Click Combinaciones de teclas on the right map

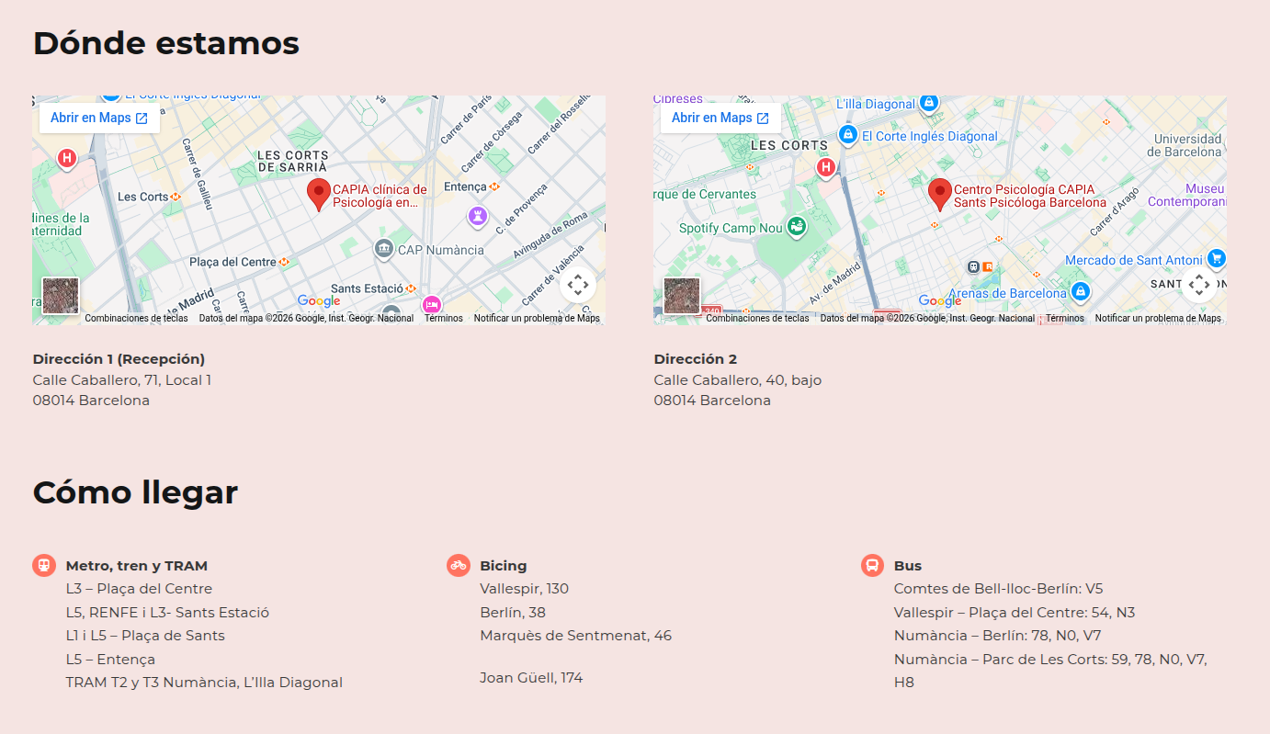point(757,319)
